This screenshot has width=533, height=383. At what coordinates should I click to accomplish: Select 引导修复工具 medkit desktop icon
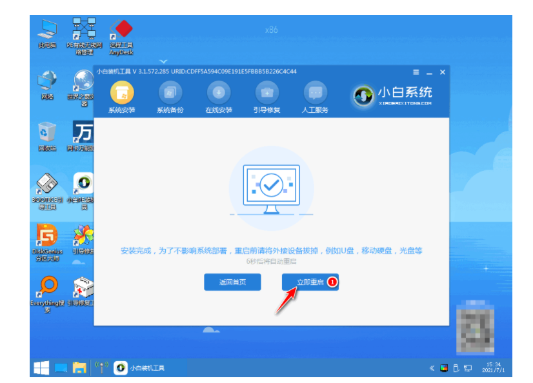pos(81,291)
